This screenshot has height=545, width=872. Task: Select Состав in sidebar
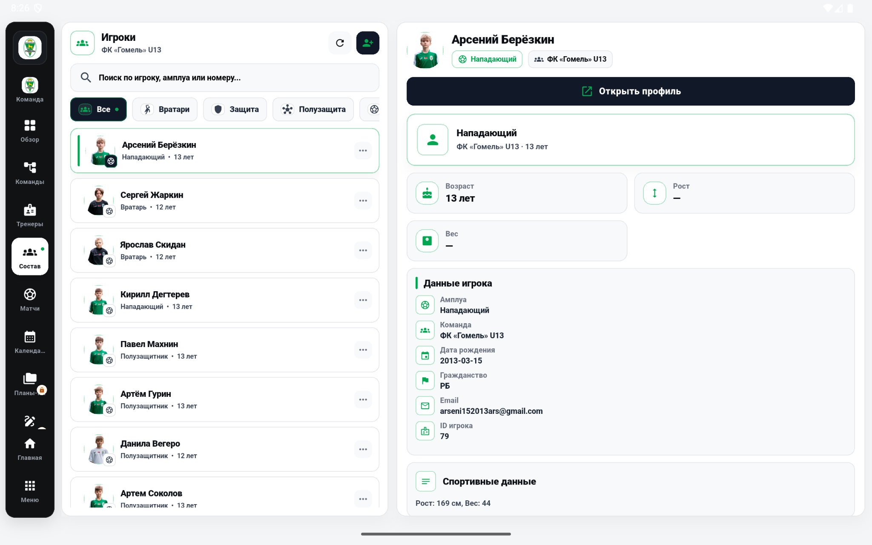(30, 257)
